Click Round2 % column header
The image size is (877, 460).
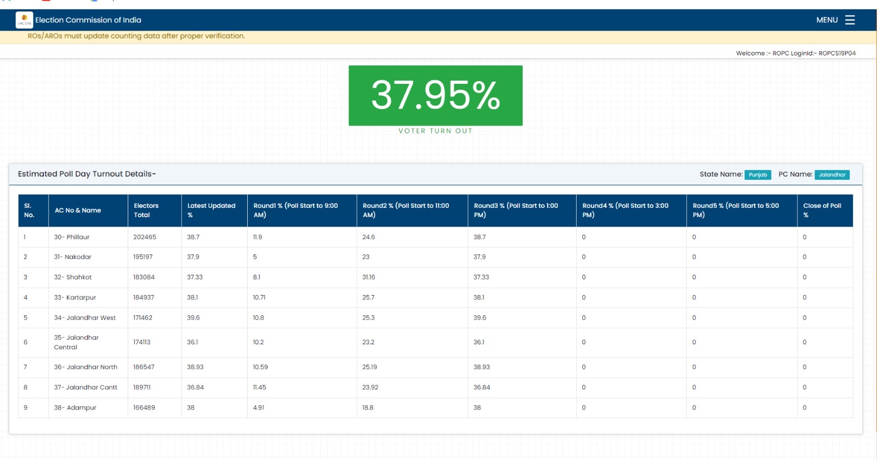pos(412,211)
